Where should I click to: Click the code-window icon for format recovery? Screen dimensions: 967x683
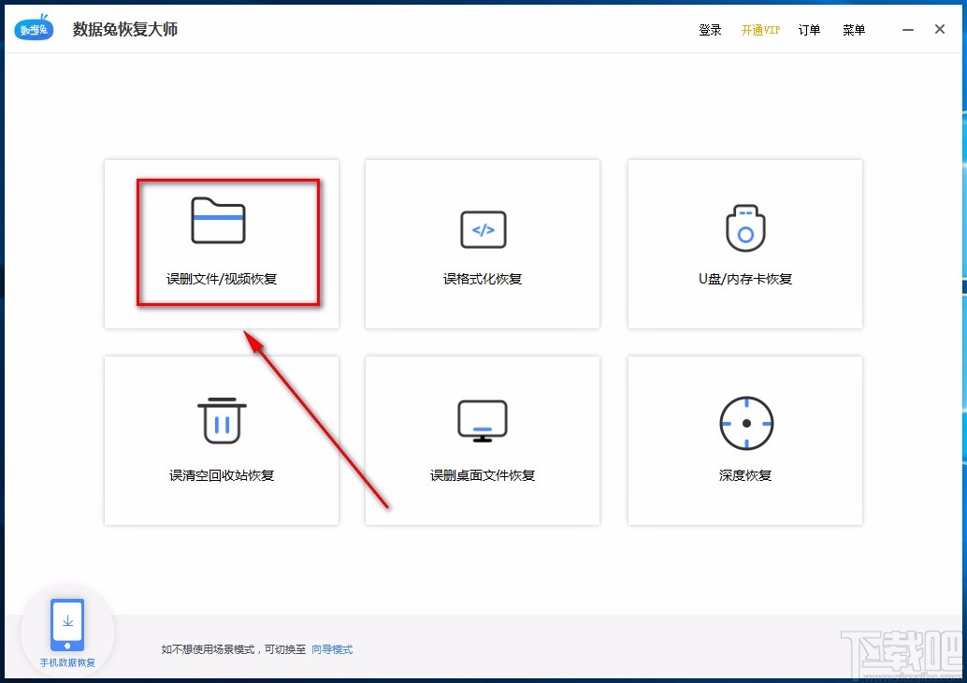pos(483,229)
